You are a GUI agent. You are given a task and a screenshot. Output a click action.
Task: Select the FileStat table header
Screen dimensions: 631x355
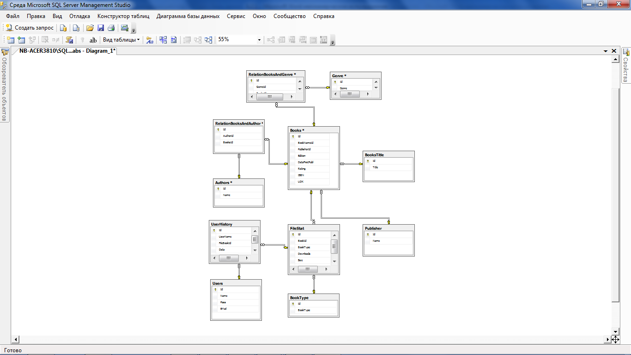pyautogui.click(x=314, y=228)
